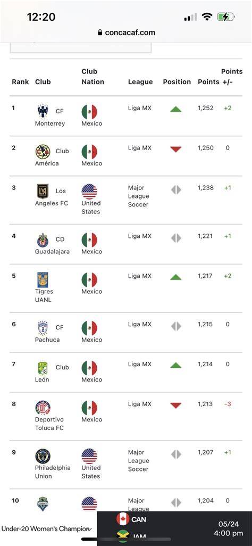Image resolution: width=252 pixels, height=546 pixels.
Task: Open the CAN vs JAM match card
Action: pos(174,528)
